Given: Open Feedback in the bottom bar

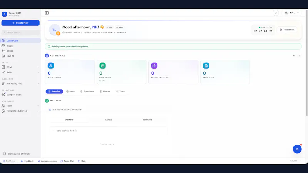Looking at the screenshot, I should tap(27, 161).
